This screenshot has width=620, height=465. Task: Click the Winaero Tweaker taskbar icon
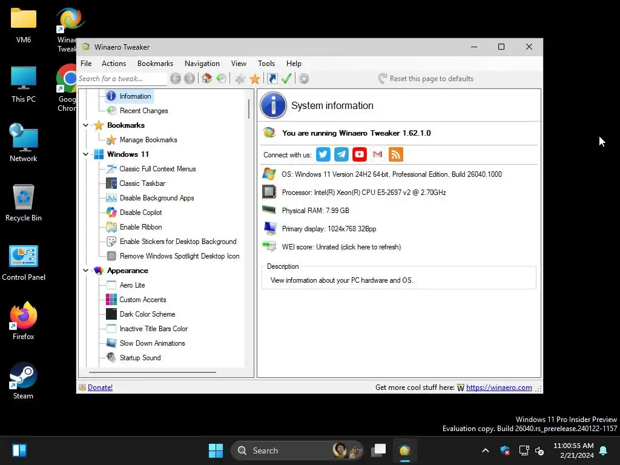405,450
